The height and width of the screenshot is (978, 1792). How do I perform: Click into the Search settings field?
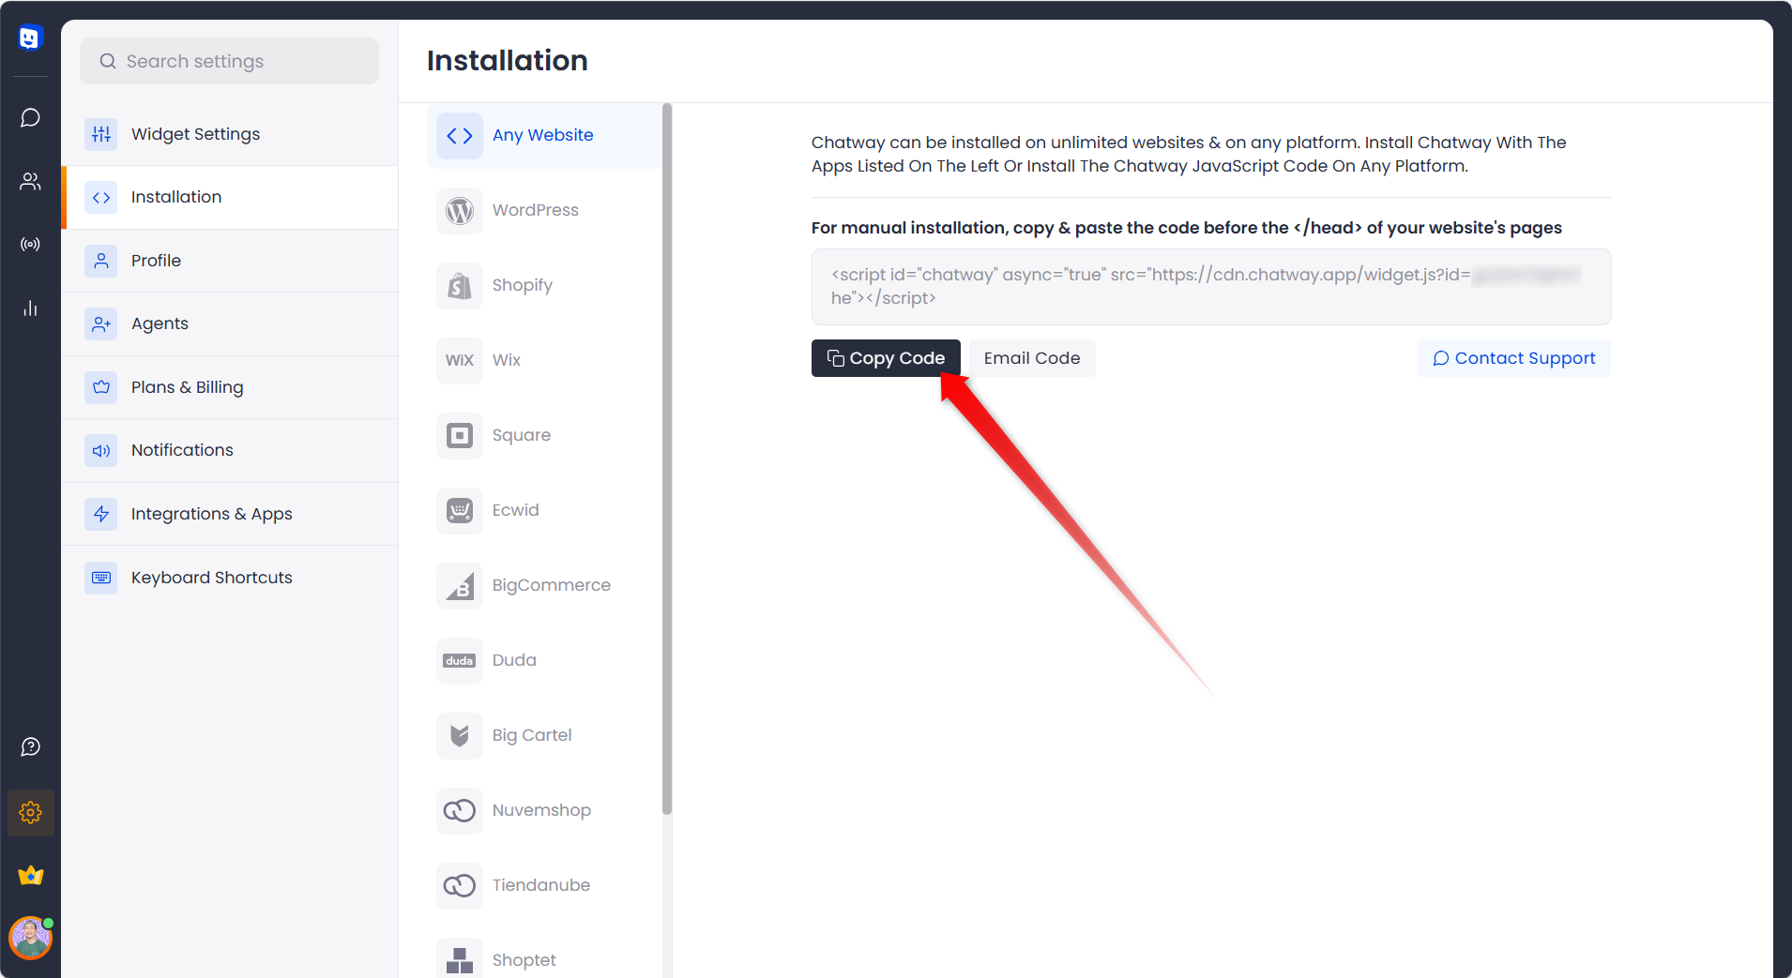[x=230, y=61]
